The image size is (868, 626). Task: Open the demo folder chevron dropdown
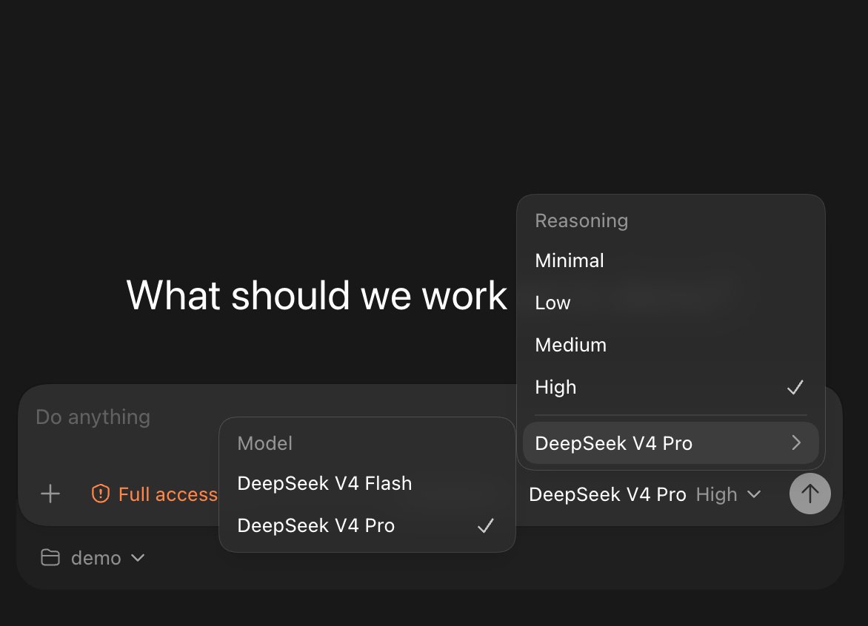pyautogui.click(x=138, y=558)
